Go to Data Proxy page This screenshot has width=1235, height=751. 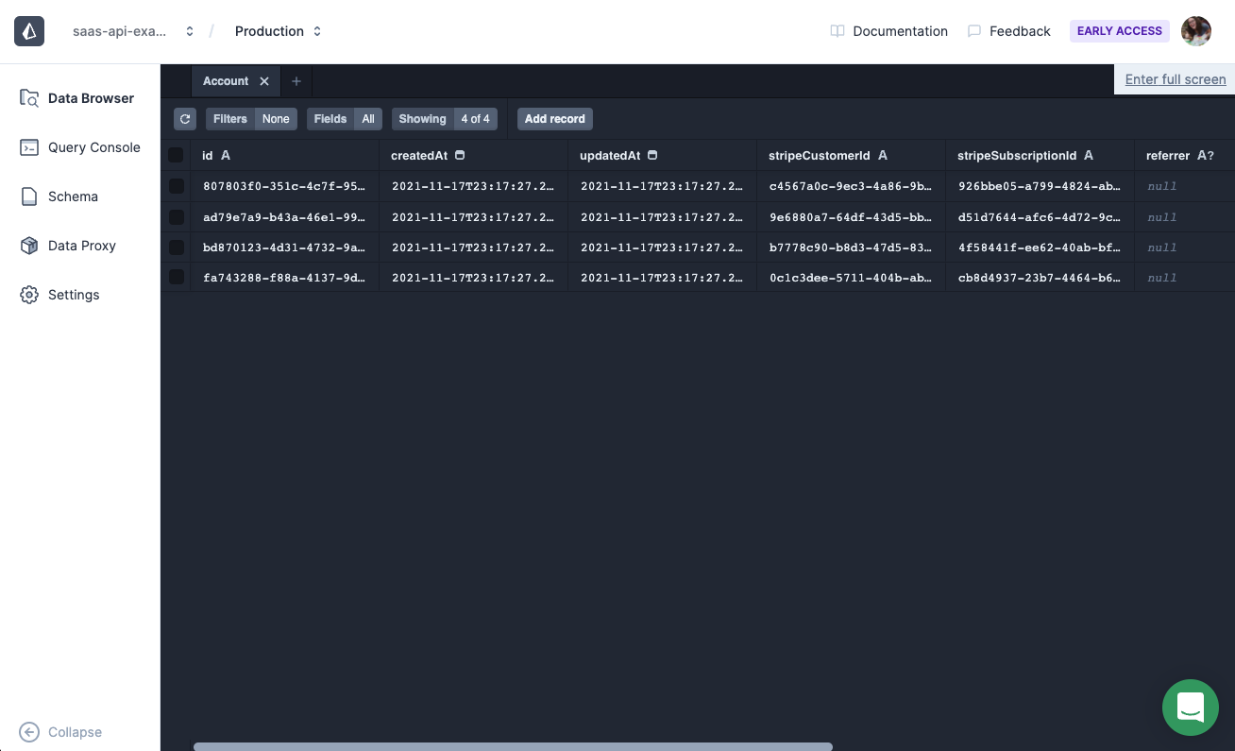click(80, 246)
